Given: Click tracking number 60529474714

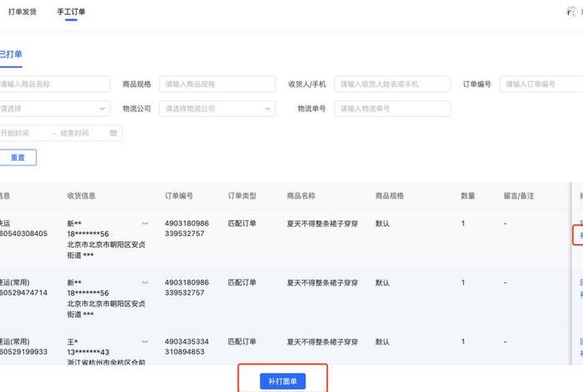Looking at the screenshot, I should [24, 293].
